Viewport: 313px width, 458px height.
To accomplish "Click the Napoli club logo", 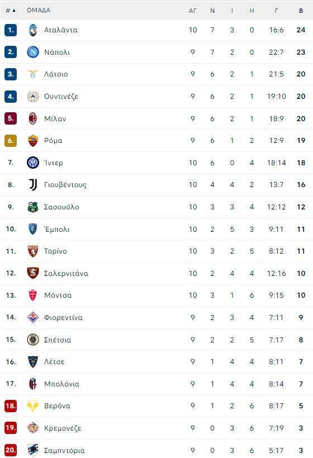I will tap(33, 53).
